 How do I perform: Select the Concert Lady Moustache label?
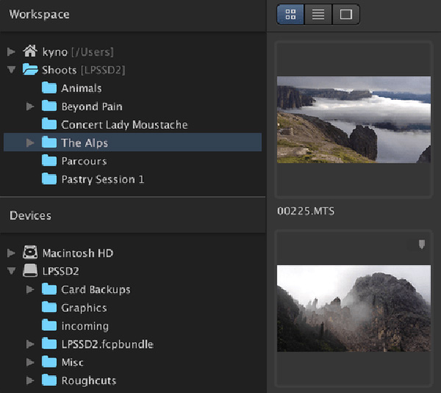click(x=125, y=125)
